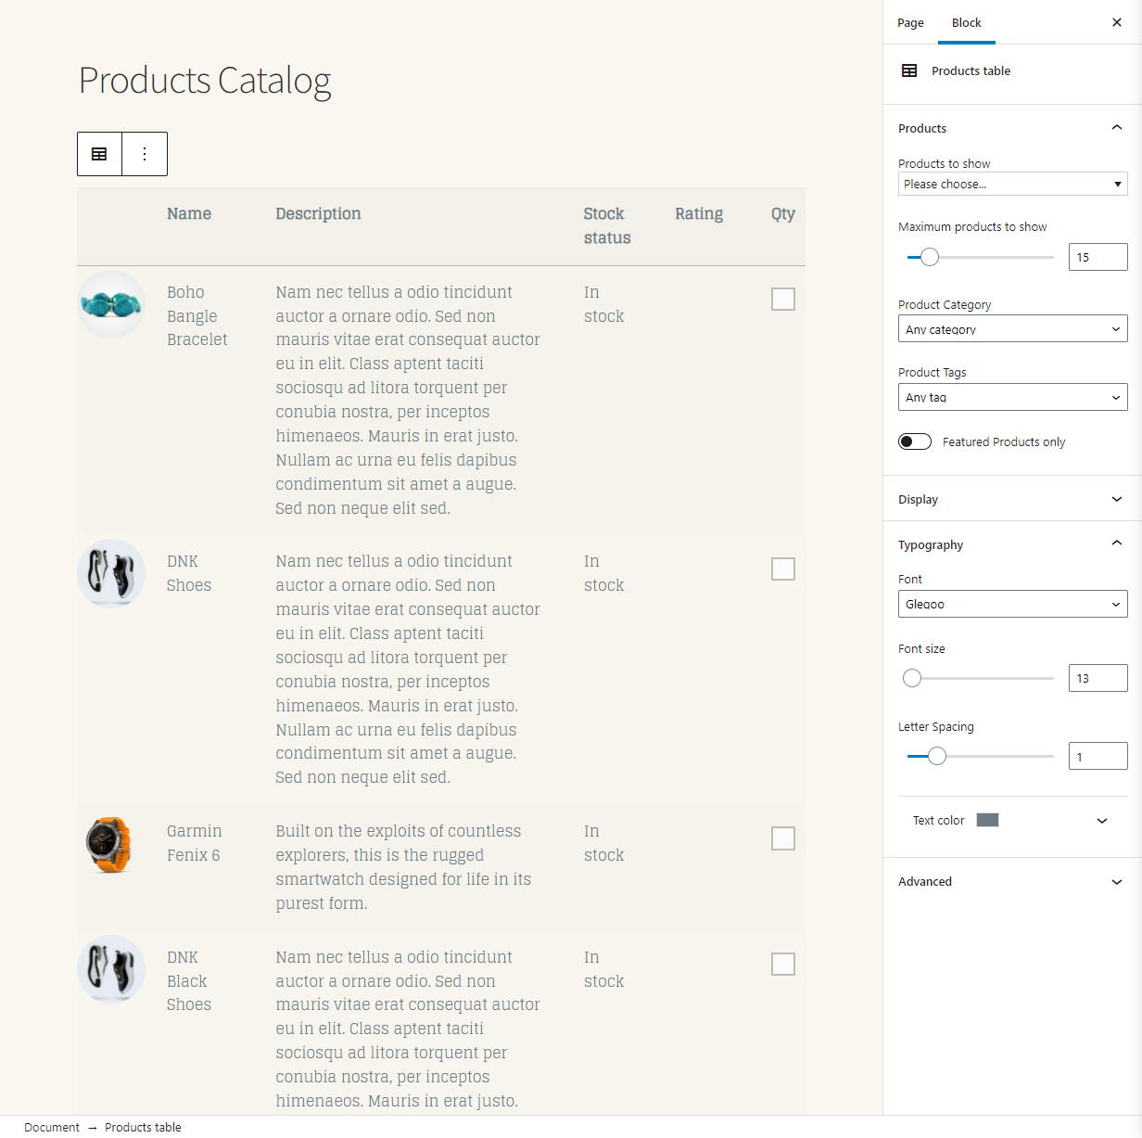This screenshot has width=1142, height=1138.
Task: Check the Garmin Fenix 6 Qty checkbox
Action: 783,838
